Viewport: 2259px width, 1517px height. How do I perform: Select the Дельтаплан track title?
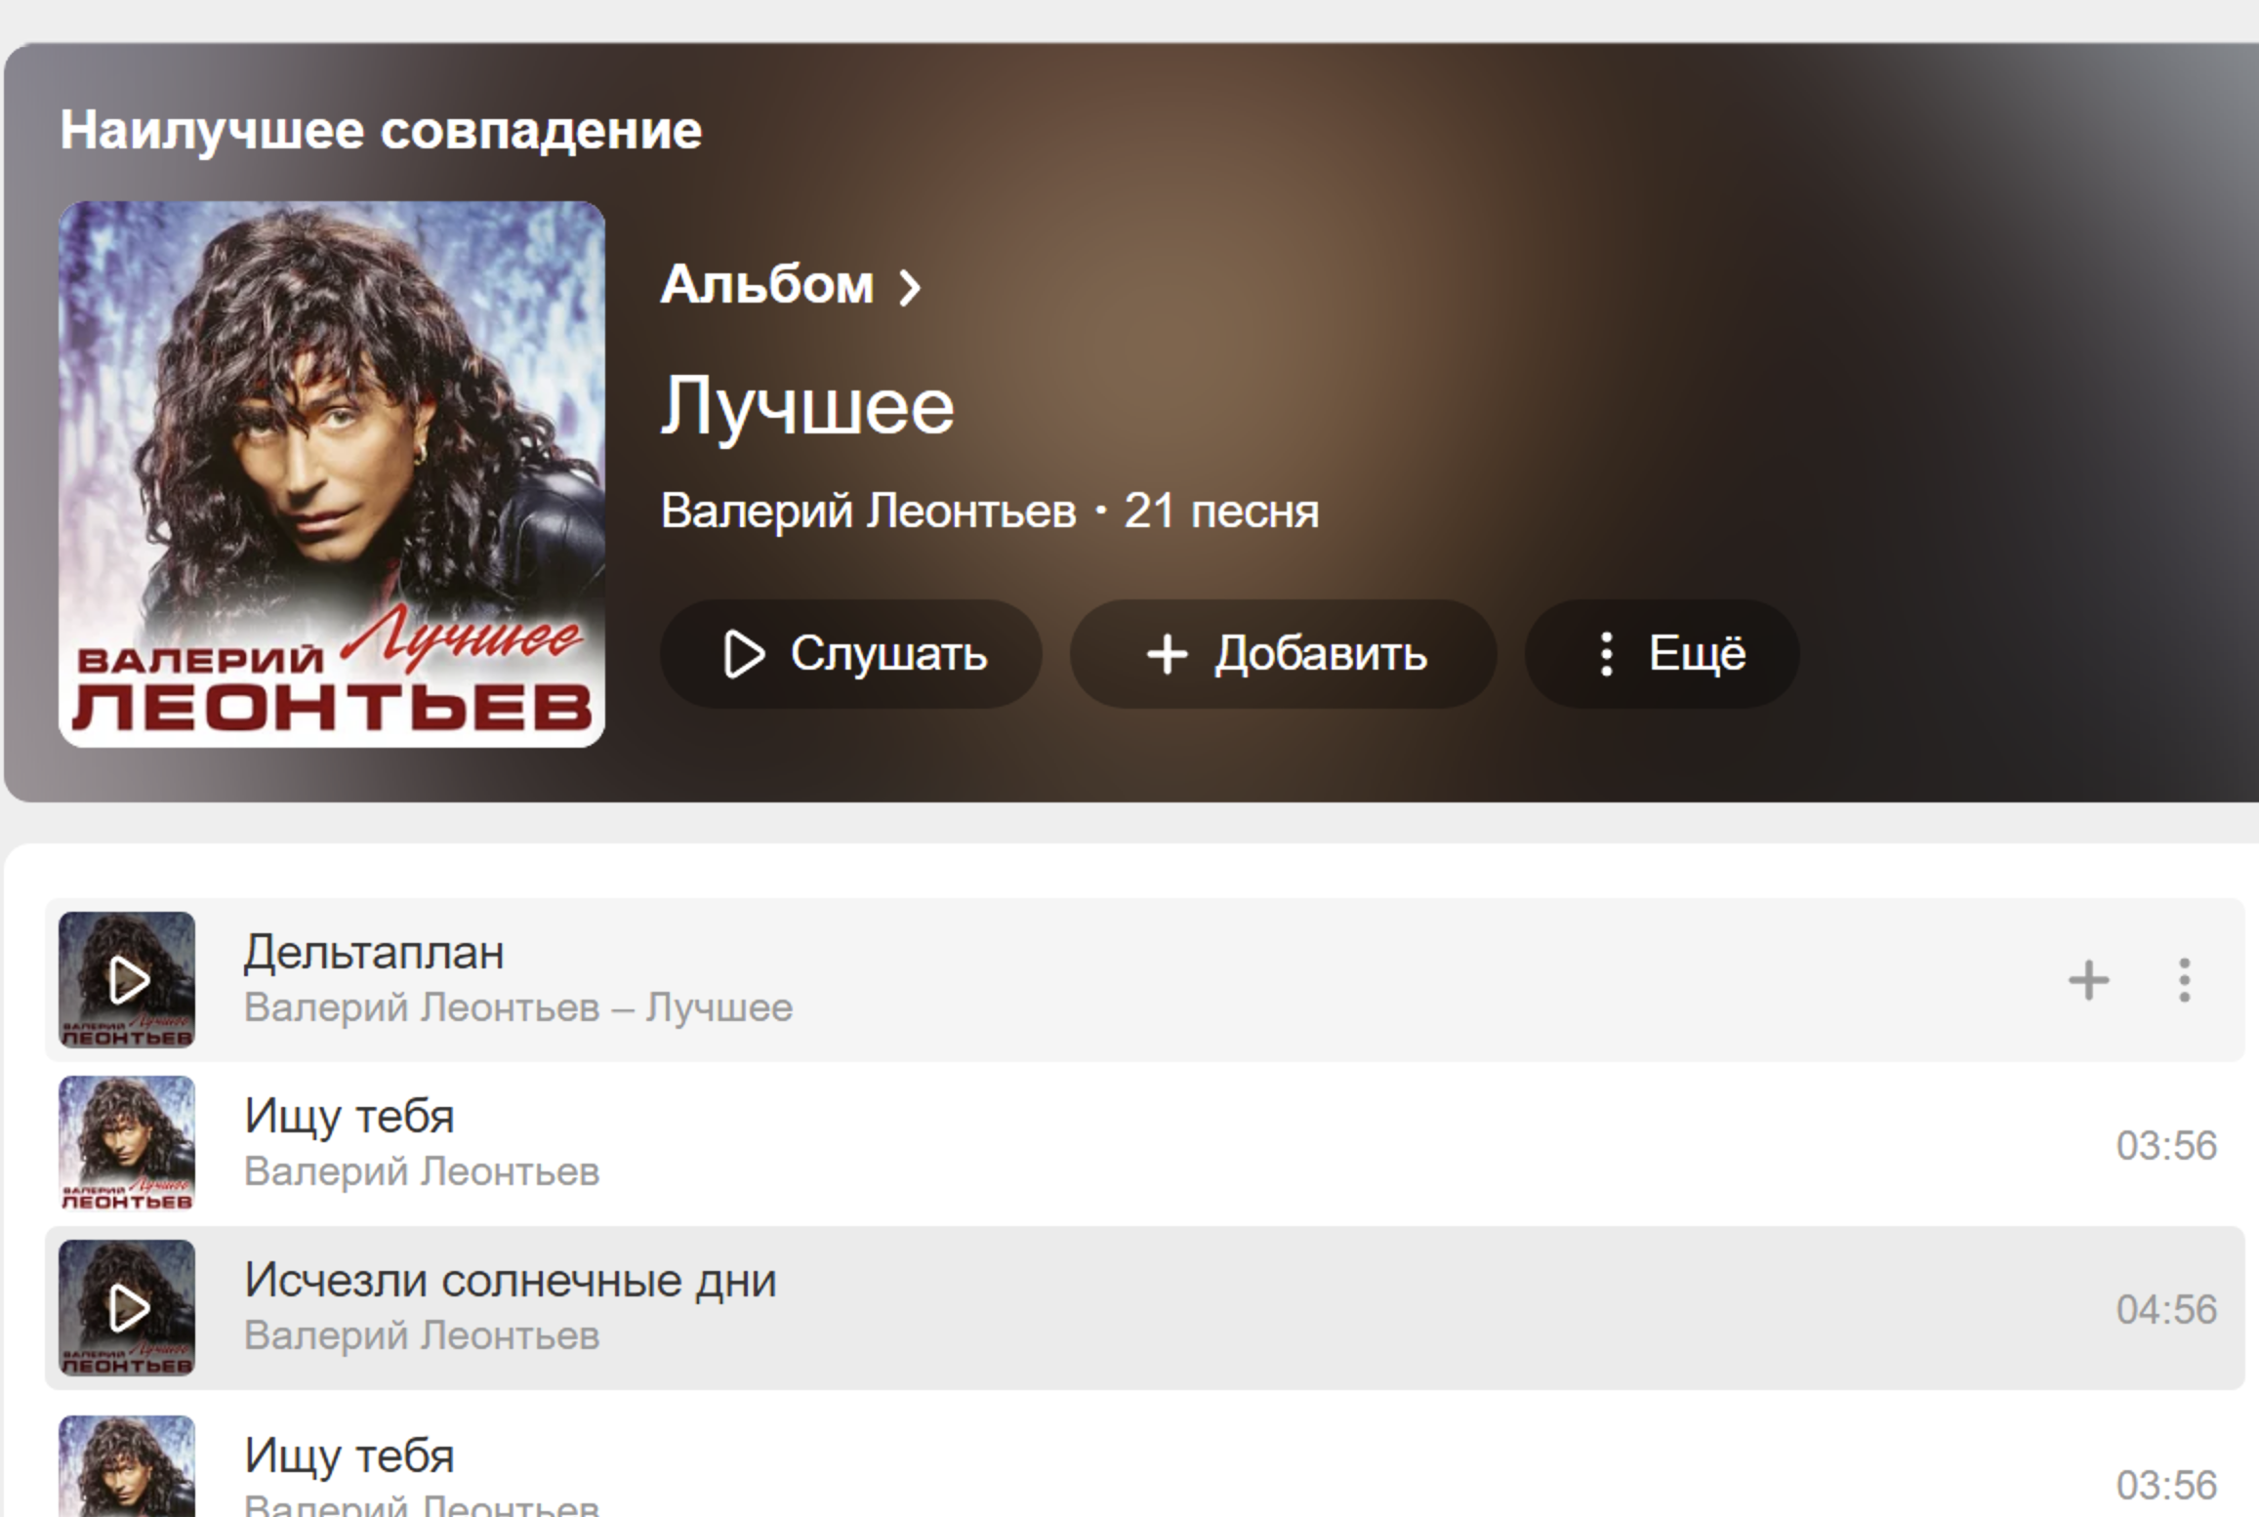[x=374, y=952]
